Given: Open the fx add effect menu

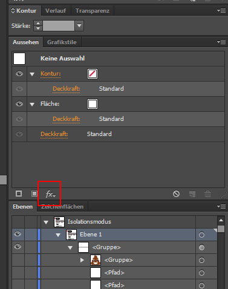Looking at the screenshot, I should 50,194.
